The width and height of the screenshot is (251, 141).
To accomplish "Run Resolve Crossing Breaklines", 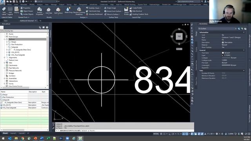I will tap(79, 11).
